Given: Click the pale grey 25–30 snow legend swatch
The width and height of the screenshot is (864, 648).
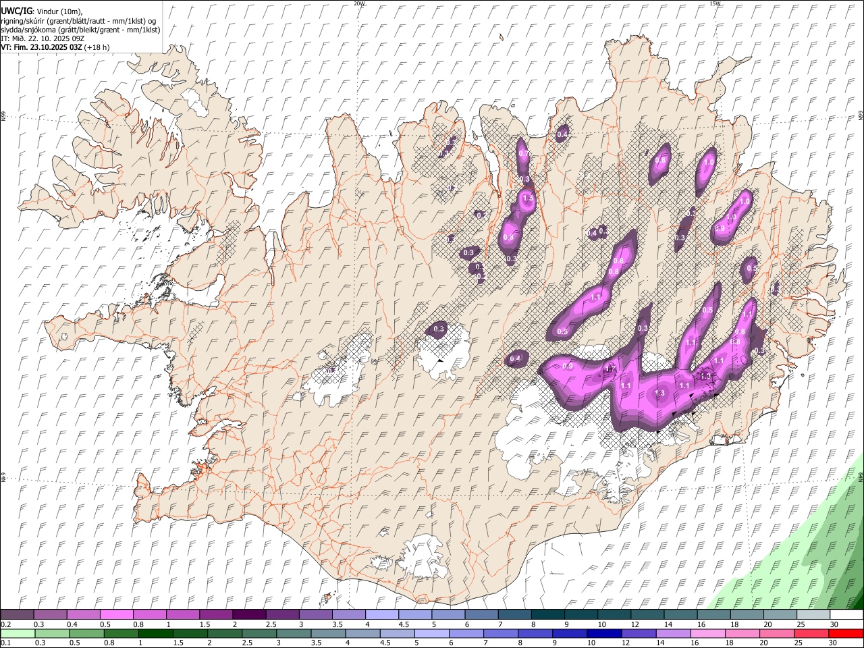Looking at the screenshot, I should pos(813,615).
